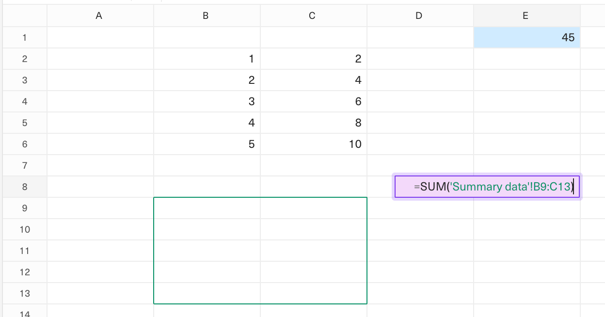Click cell B9 inside the green range
Image resolution: width=605 pixels, height=317 pixels.
[x=207, y=208]
